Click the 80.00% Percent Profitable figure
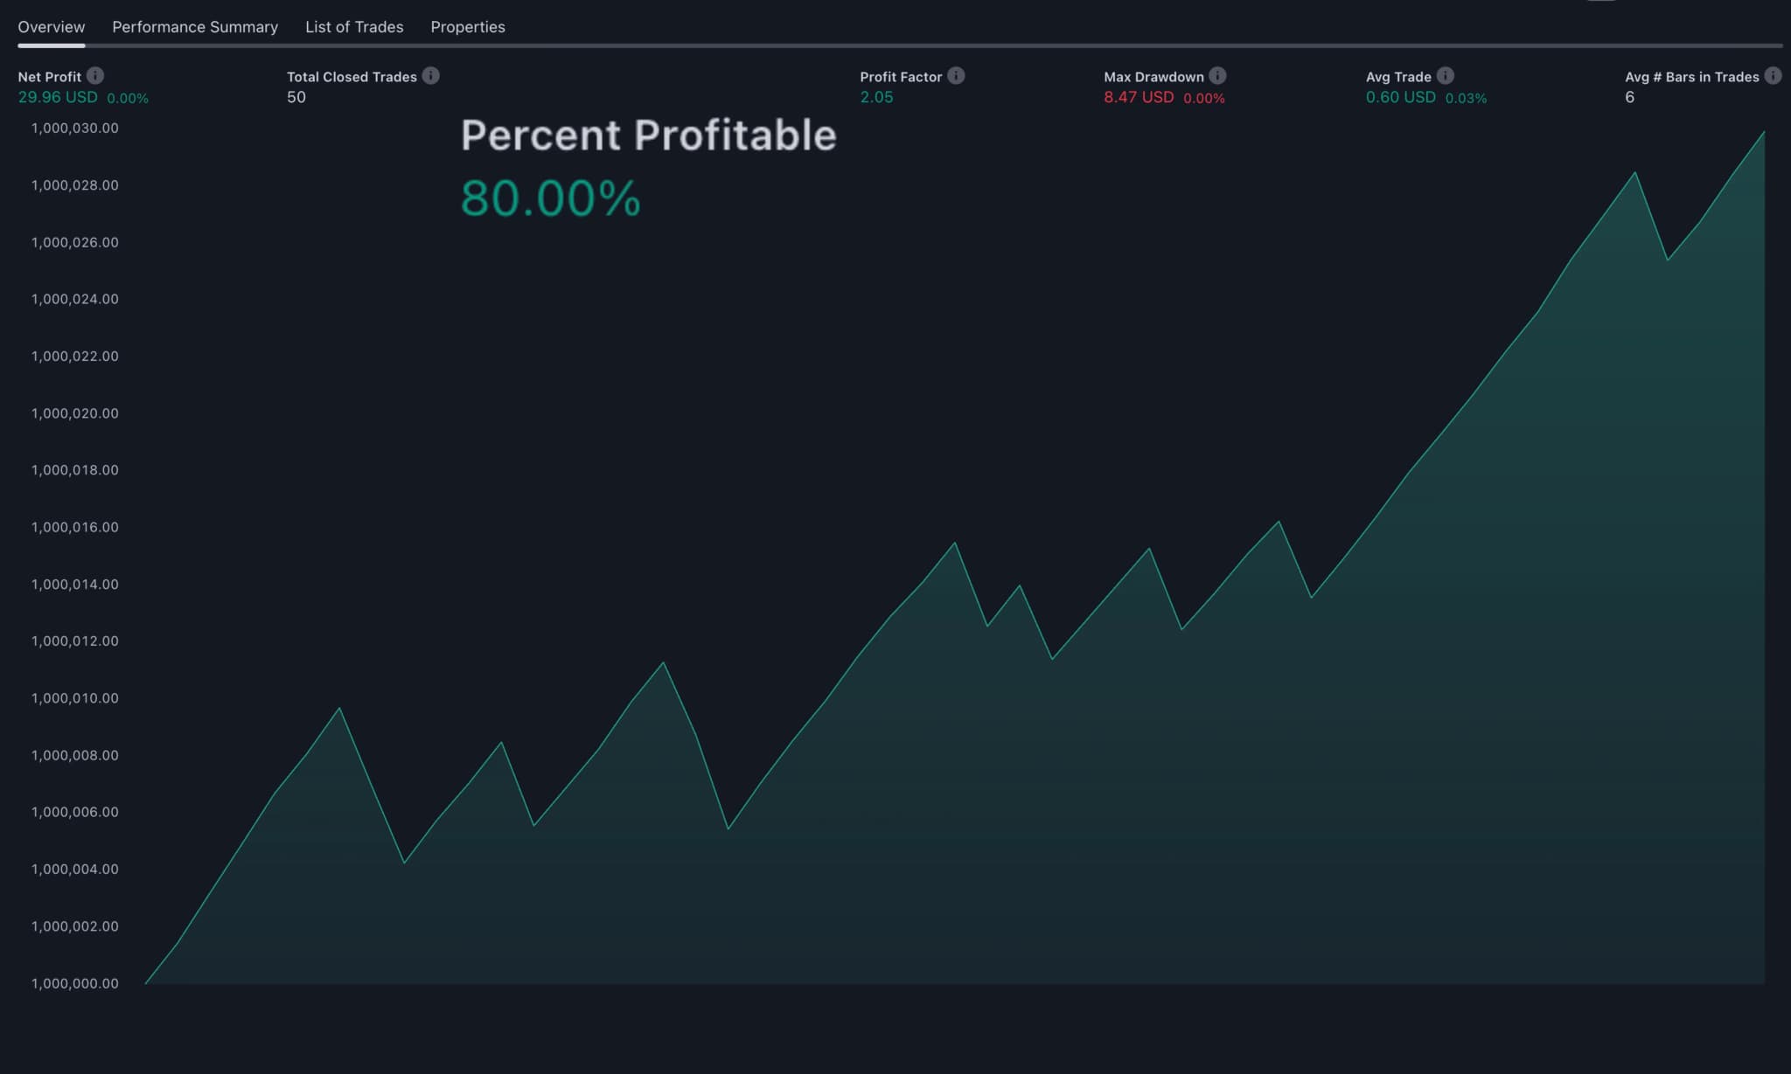Screen dimensions: 1791x1074 pyautogui.click(x=550, y=199)
